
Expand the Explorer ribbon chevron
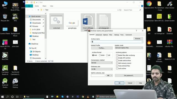point(139,6)
